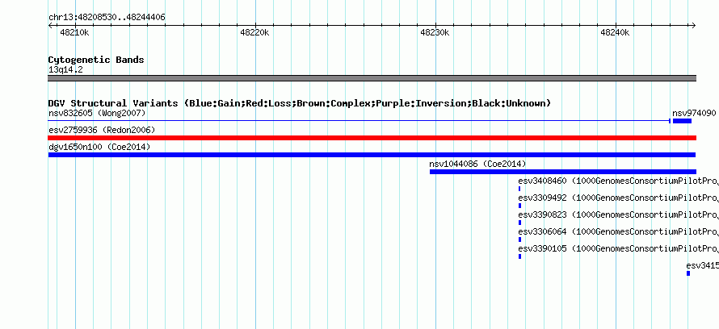Click the chr13:48208530..48244406 region label
The height and width of the screenshot is (329, 719).
[107, 18]
